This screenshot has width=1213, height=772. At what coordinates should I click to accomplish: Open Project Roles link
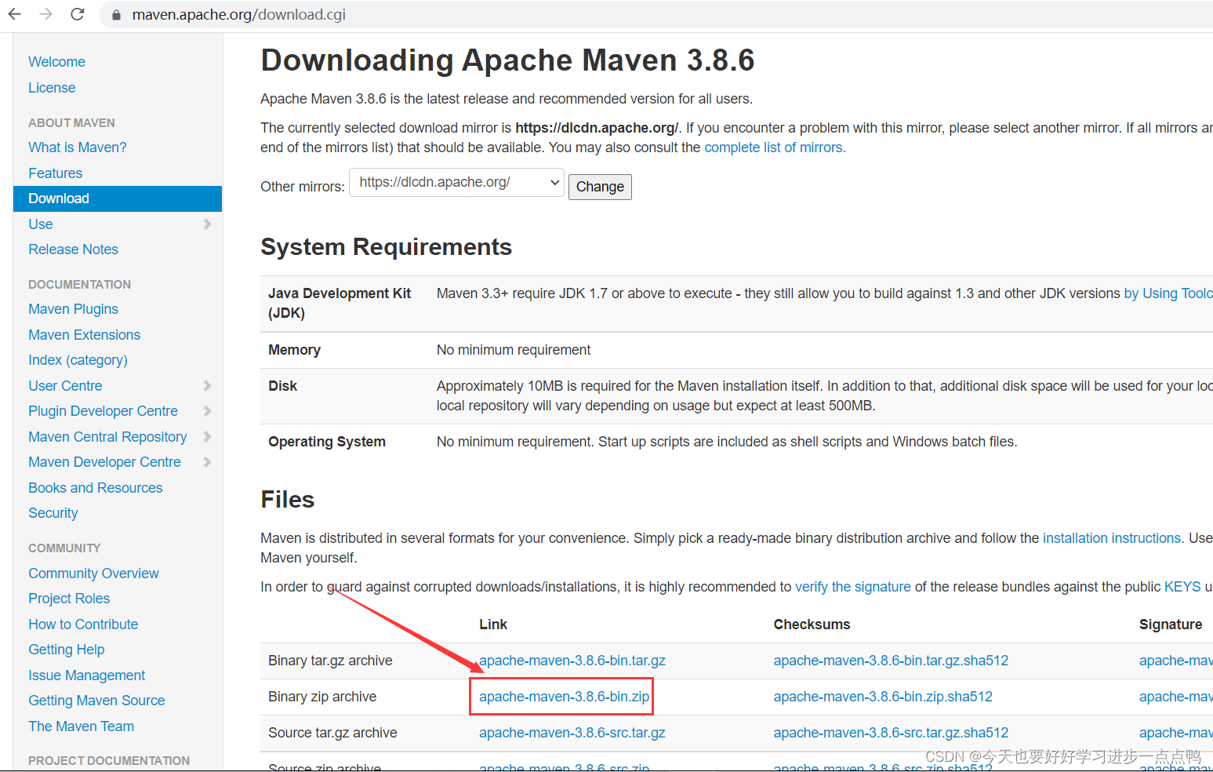tap(69, 599)
